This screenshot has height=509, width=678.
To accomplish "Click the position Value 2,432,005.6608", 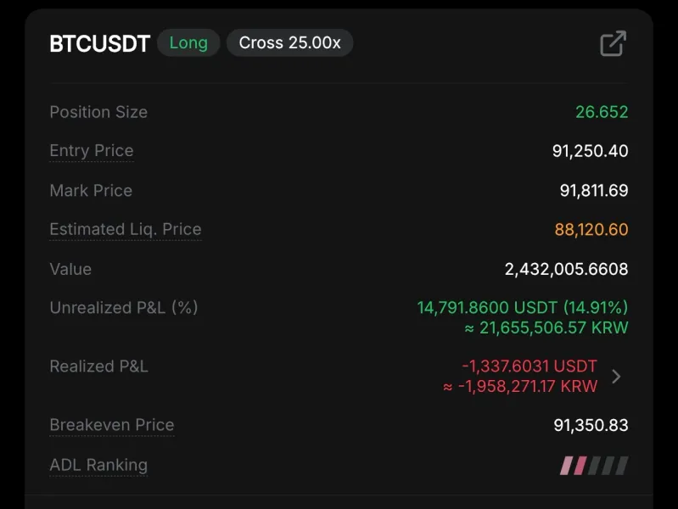I will (566, 270).
